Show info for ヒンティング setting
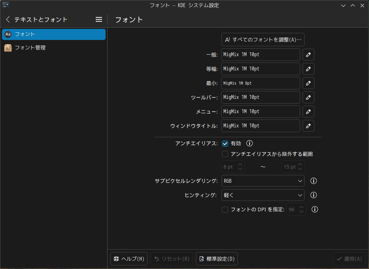Image resolution: width=369 pixels, height=269 pixels. pos(314,195)
